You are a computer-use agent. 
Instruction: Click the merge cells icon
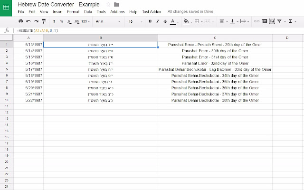click(x=207, y=21)
